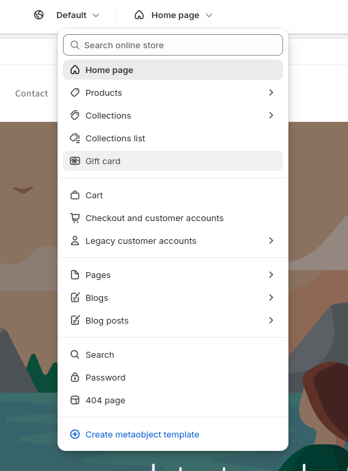
Task: Select Home page menu entry
Action: pos(173,70)
